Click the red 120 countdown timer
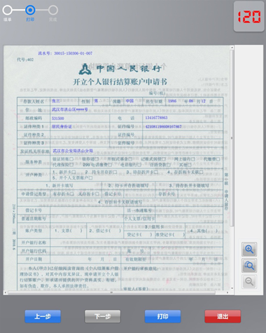 (249, 17)
